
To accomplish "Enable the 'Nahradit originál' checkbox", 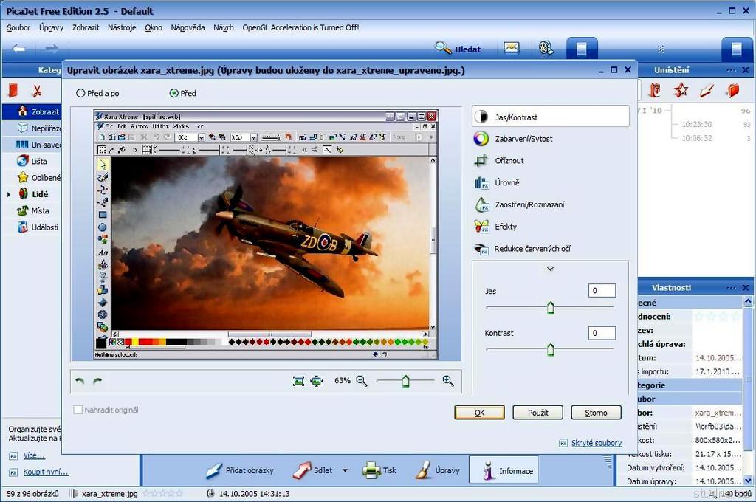I will click(78, 410).
